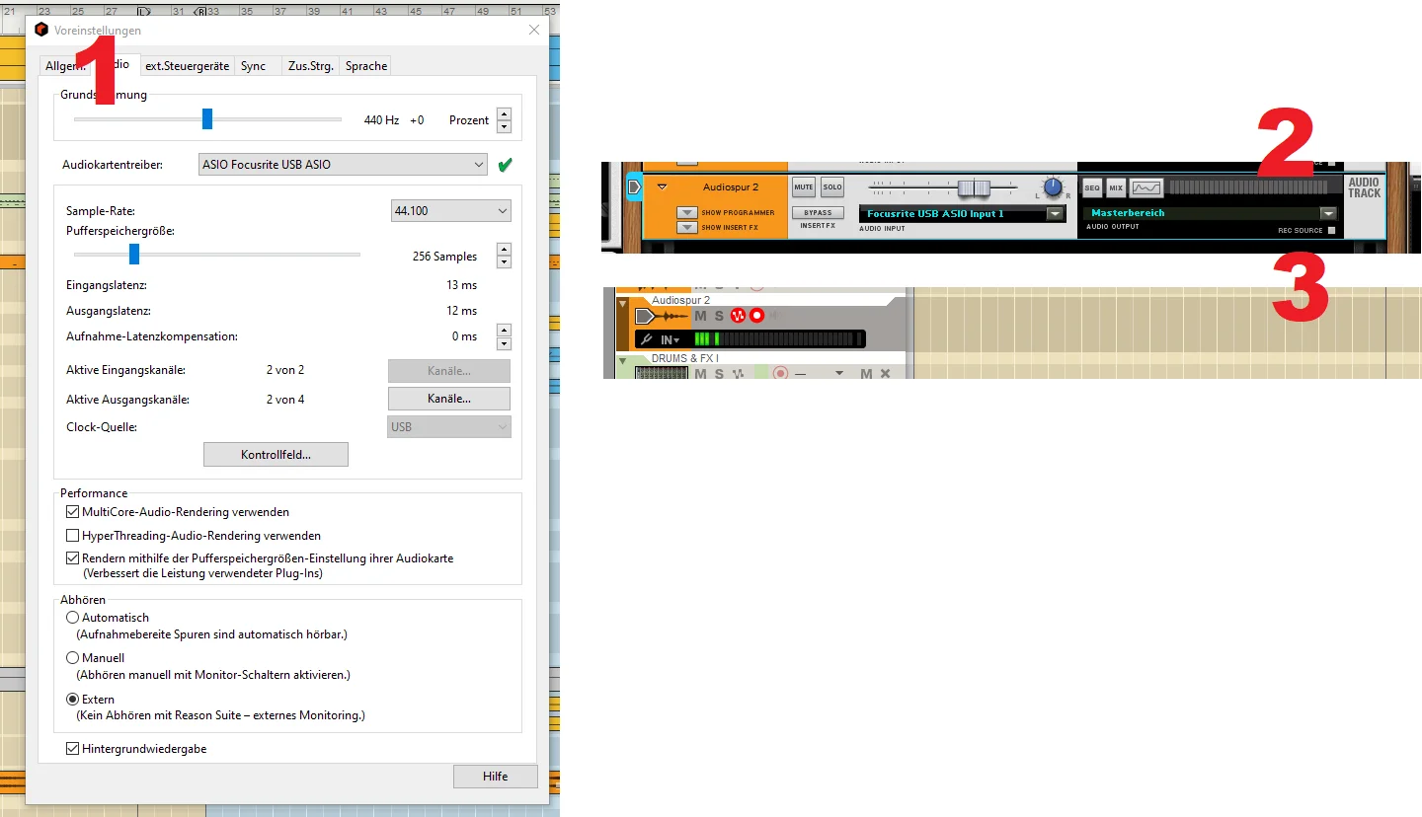Enable MultiCore-Audio-Rendering checkbox
This screenshot has width=1422, height=817.
pos(72,512)
